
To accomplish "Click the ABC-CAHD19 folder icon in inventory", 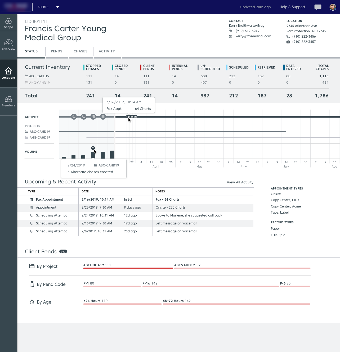I will [x=26, y=76].
